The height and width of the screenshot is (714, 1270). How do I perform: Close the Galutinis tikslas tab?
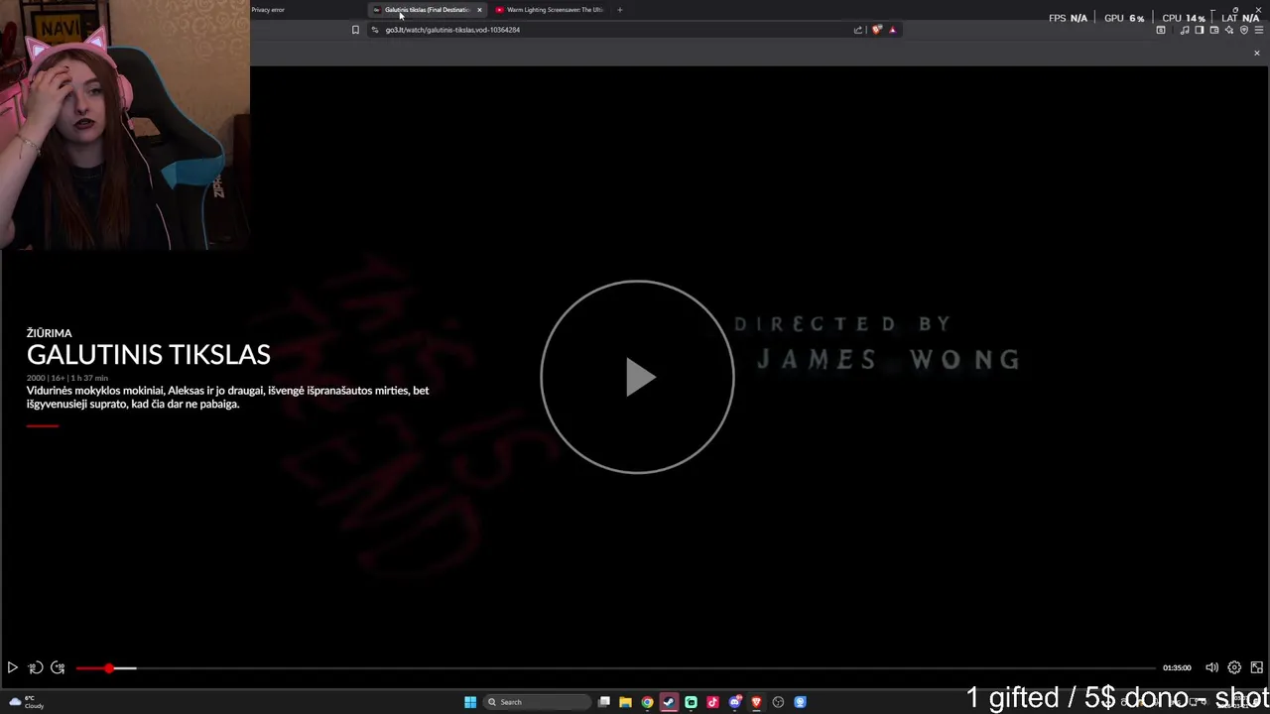click(x=479, y=10)
